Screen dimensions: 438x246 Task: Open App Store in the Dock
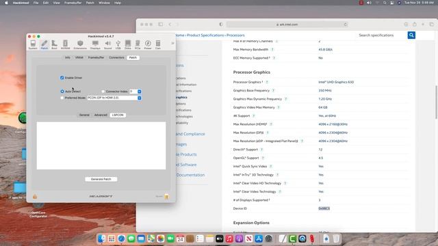point(259,238)
